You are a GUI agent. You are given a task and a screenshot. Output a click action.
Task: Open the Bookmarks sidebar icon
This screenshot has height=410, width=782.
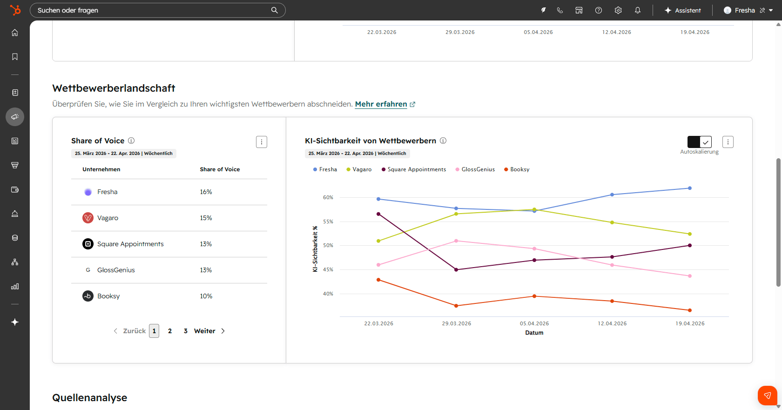click(x=15, y=57)
